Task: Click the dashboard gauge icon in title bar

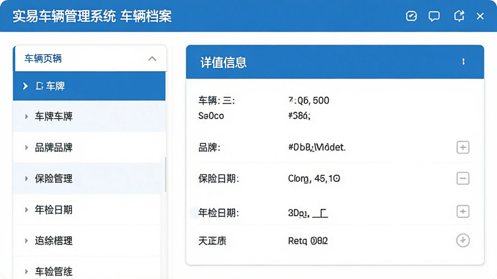Action: pos(411,16)
